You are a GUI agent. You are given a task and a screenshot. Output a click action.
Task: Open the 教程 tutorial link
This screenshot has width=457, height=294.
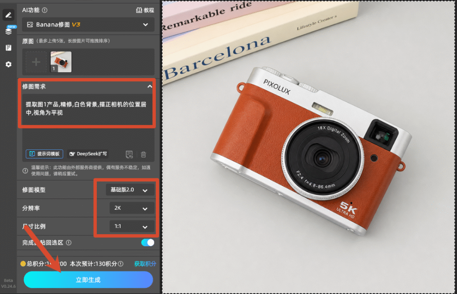(145, 10)
